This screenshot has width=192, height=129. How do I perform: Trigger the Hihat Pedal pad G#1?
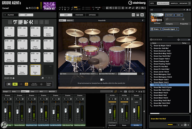click(9, 44)
